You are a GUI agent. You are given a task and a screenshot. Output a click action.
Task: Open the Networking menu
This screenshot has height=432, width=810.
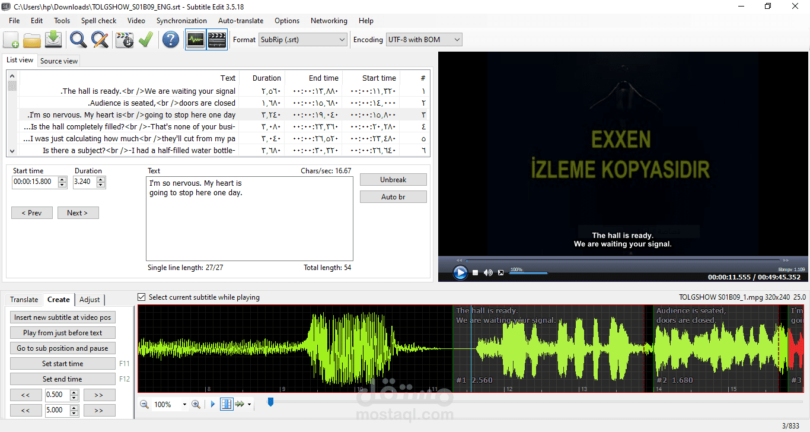(329, 20)
